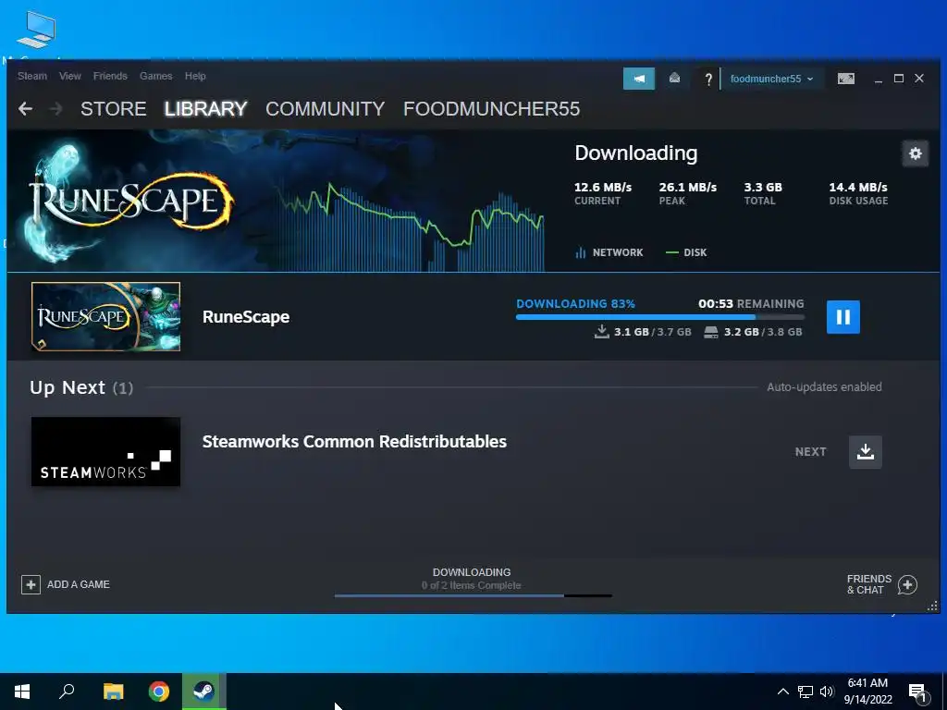Go back with the left arrow
This screenshot has height=710, width=947.
pyautogui.click(x=25, y=109)
